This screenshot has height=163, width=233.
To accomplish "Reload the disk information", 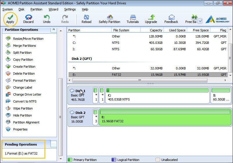I will coord(87,19).
